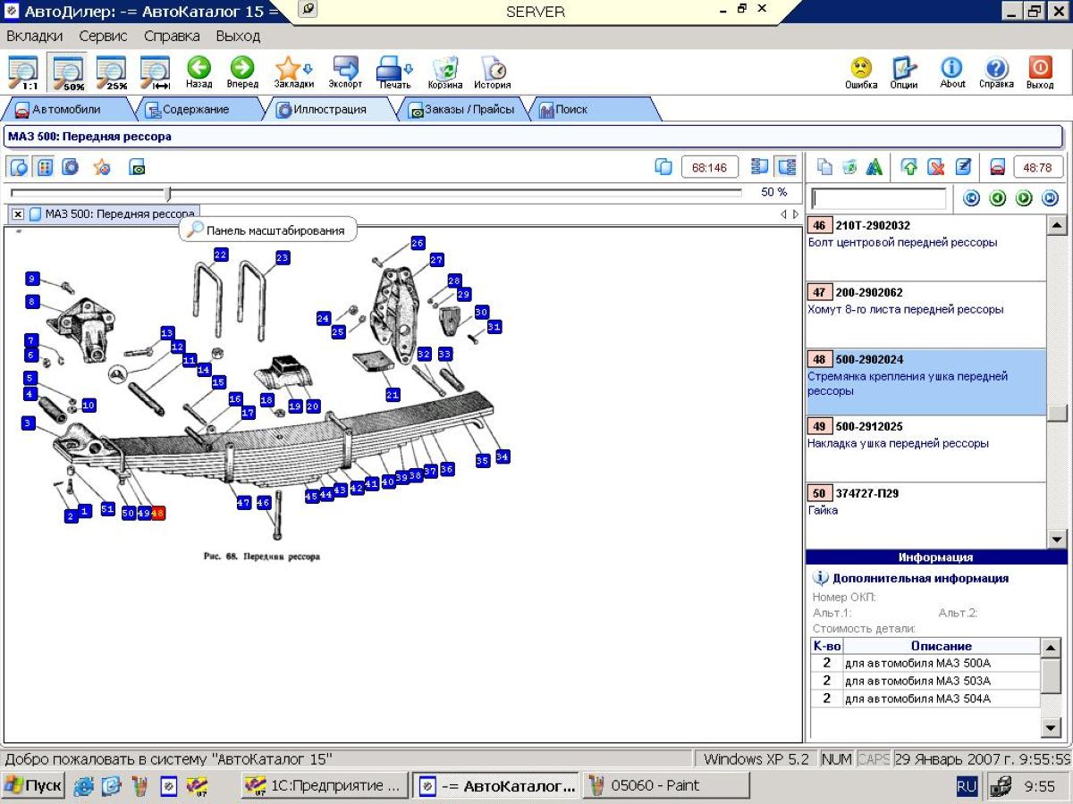Click the zoom slider handle
This screenshot has width=1073, height=804.
(167, 193)
